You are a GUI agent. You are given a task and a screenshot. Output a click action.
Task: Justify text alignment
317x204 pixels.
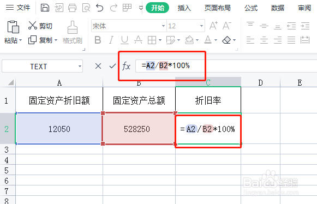(x=291, y=40)
